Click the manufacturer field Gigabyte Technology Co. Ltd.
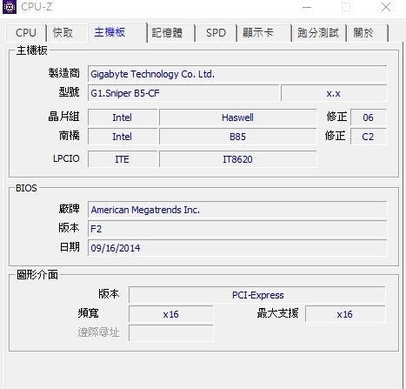The width and height of the screenshot is (406, 389). click(237, 74)
